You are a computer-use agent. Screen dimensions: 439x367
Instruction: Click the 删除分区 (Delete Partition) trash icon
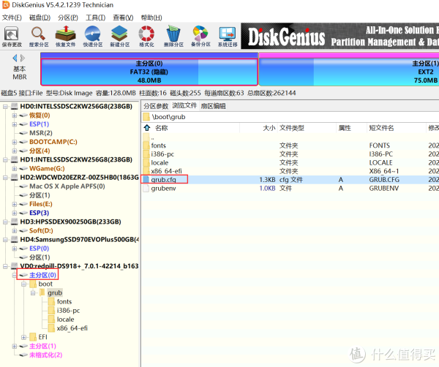pyautogui.click(x=173, y=35)
